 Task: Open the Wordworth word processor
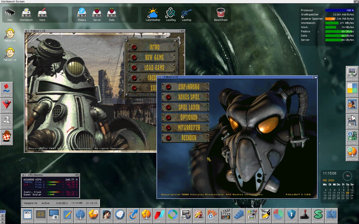(x=265, y=216)
